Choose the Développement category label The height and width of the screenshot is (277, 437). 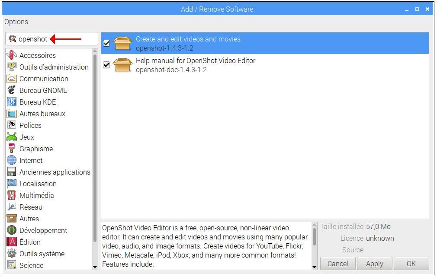click(43, 230)
